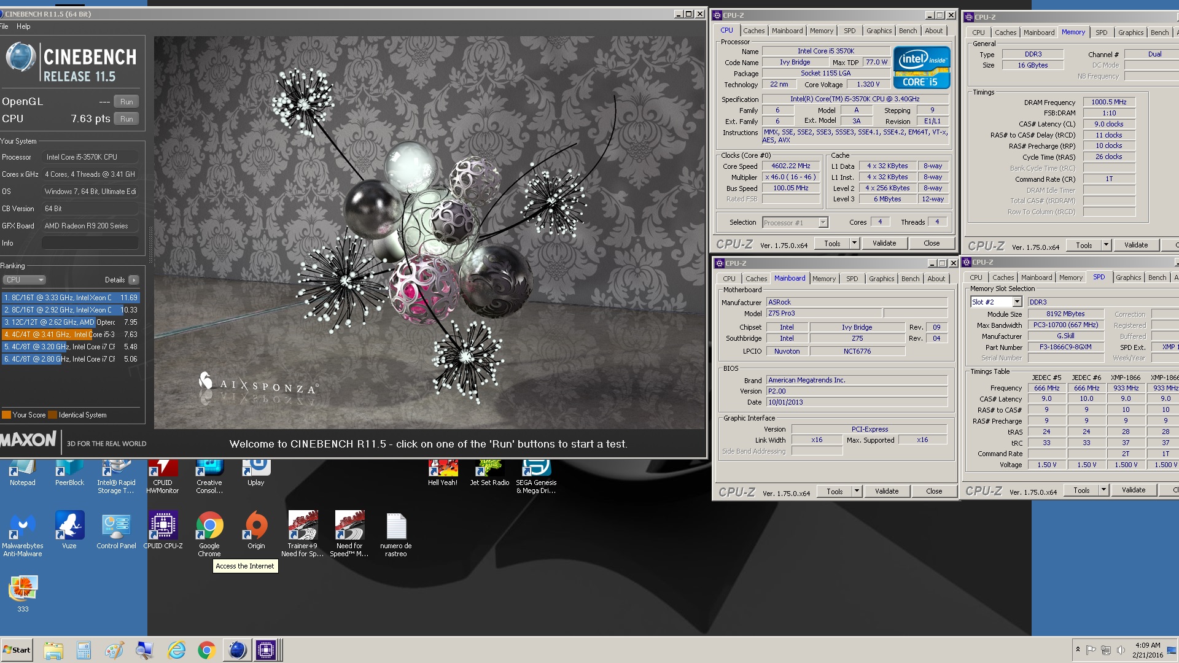The image size is (1179, 663).
Task: Switch to Caches tab in top-left CPU-Z
Action: tap(753, 31)
